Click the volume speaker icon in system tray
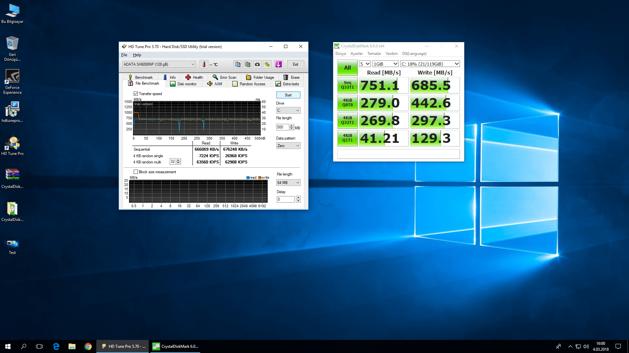 pyautogui.click(x=586, y=346)
